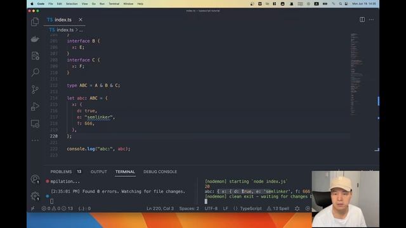Open the Apple menu
Image resolution: width=406 pixels, height=228 pixels.
(x=32, y=4)
